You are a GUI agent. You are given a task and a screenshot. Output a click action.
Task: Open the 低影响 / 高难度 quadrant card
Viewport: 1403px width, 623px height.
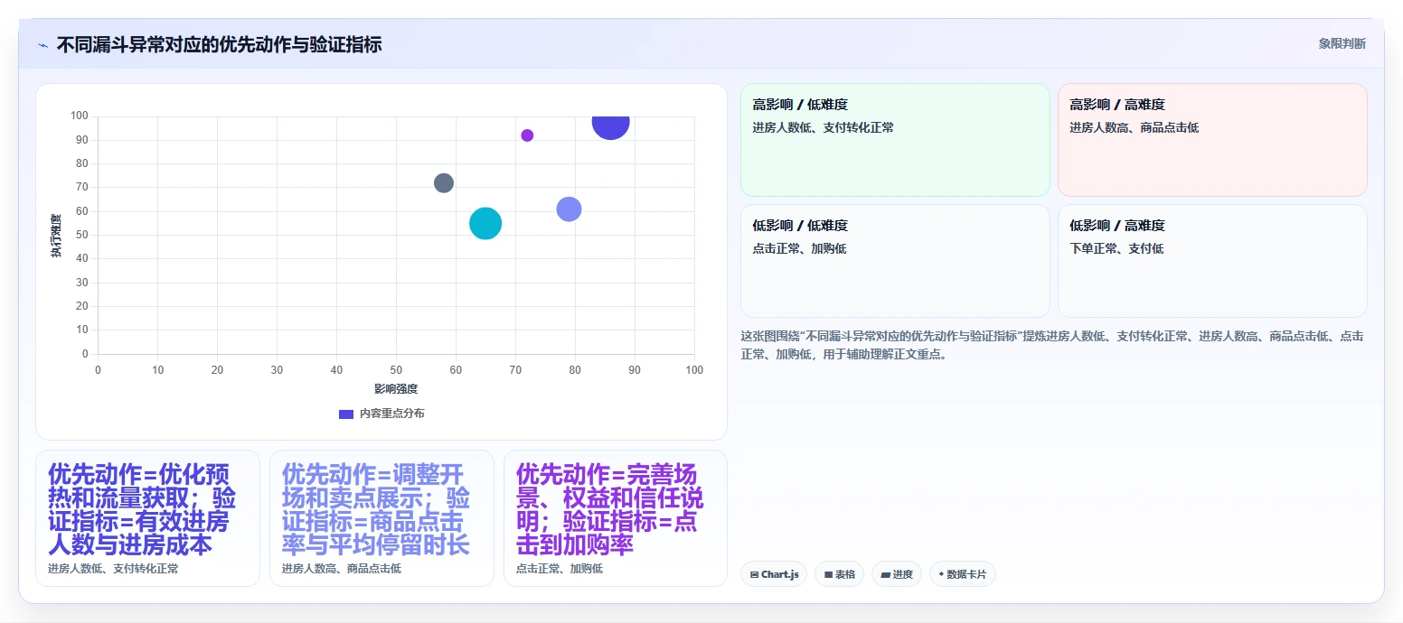coord(1212,261)
